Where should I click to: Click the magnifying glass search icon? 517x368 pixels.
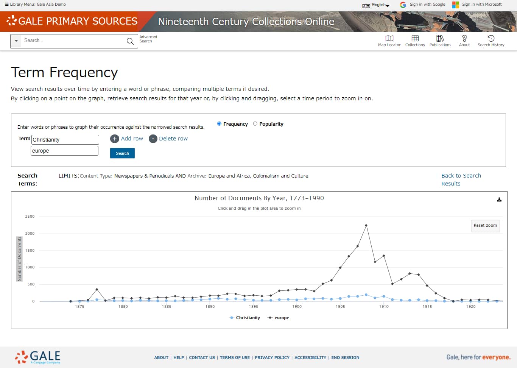click(x=130, y=41)
